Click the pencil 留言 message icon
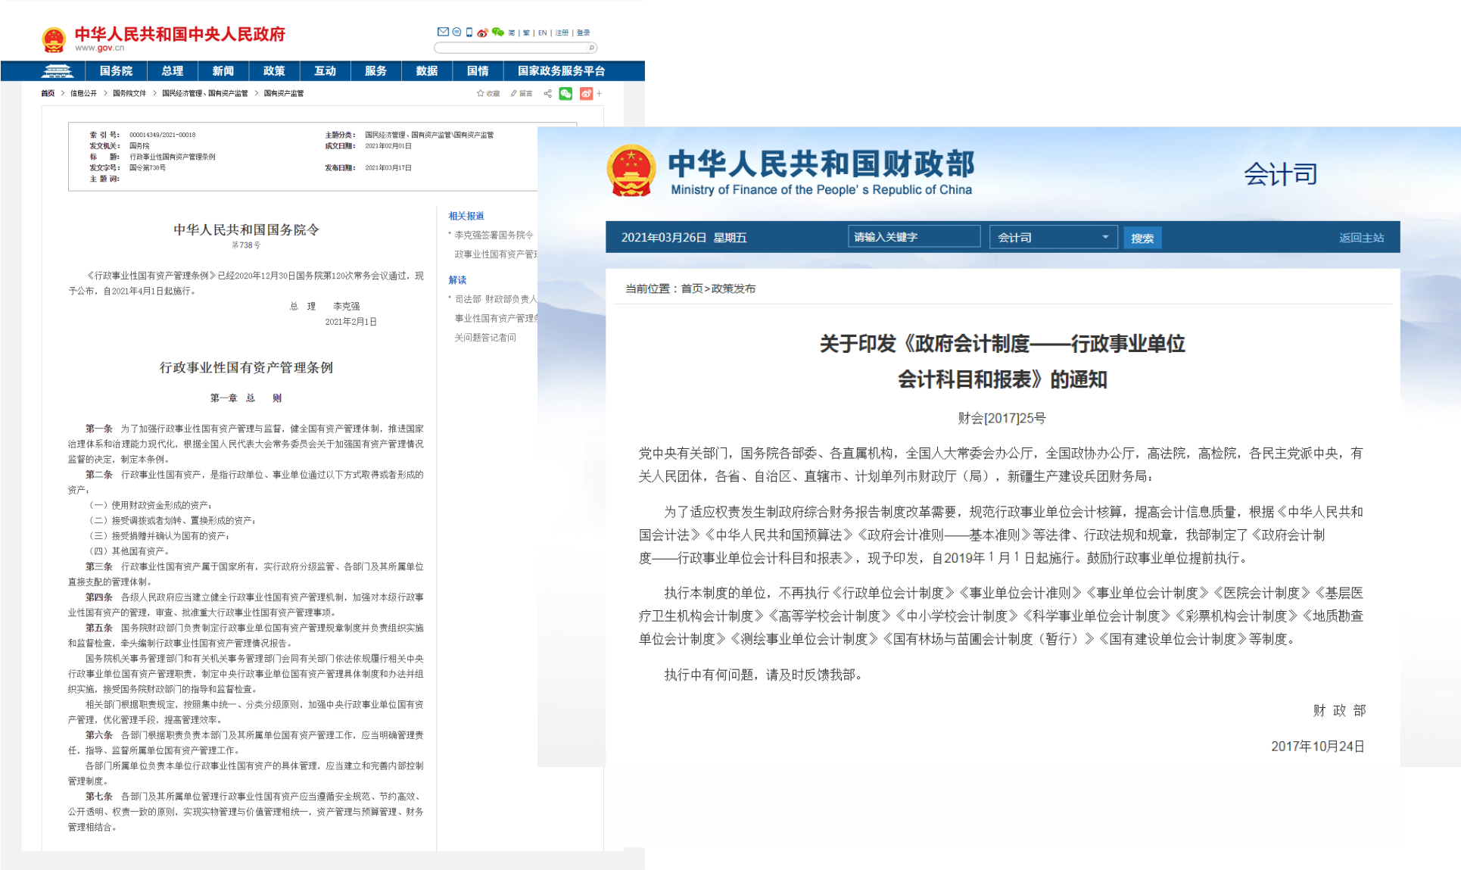 (x=513, y=93)
